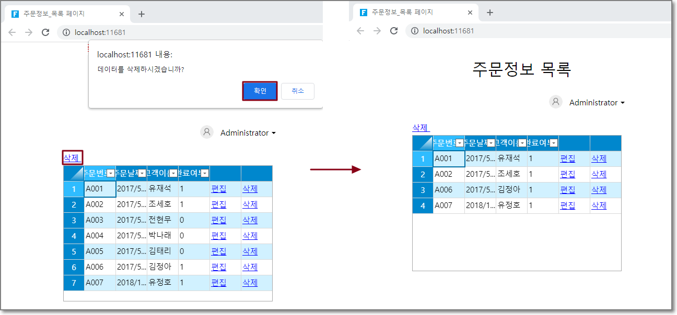Click the user avatar icon below the confirm dialog
This screenshot has width=677, height=315.
pos(207,132)
